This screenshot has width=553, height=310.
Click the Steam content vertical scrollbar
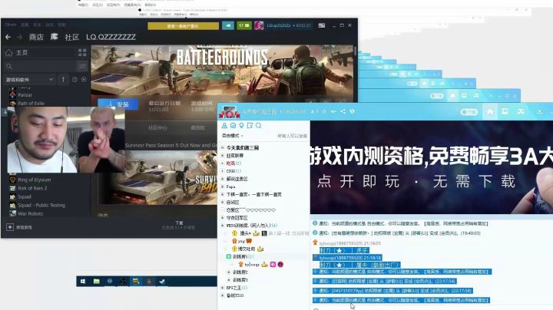coord(355,53)
